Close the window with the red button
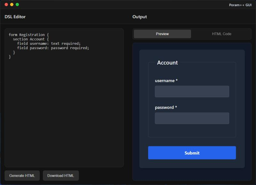256x185 pixels. pos(6,4)
